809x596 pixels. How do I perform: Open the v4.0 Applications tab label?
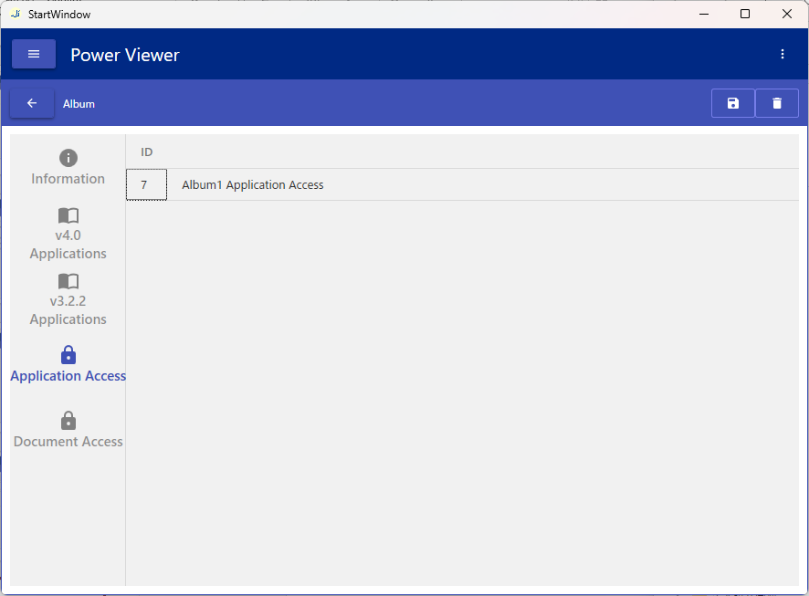tap(68, 245)
